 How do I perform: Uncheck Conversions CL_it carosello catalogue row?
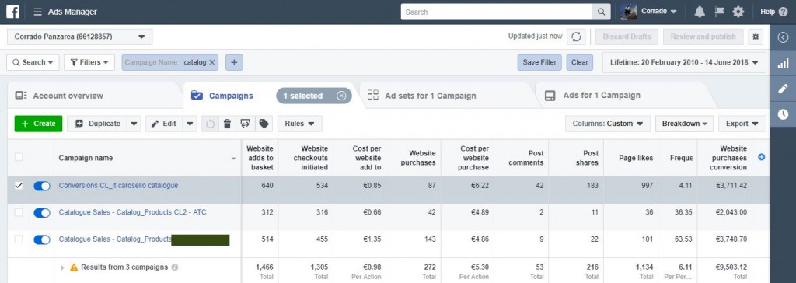19,186
